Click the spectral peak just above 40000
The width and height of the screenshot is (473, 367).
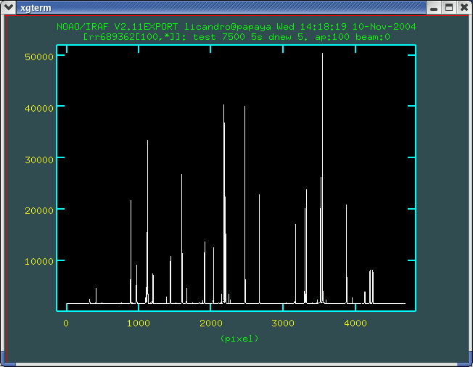coord(223,107)
